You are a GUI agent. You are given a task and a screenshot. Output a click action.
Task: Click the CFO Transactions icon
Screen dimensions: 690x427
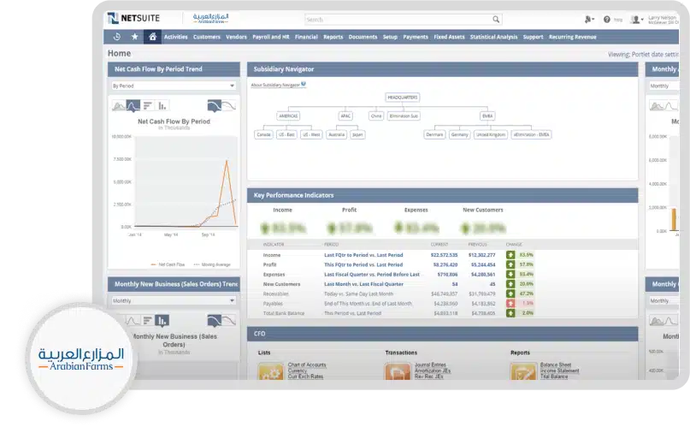pyautogui.click(x=397, y=372)
